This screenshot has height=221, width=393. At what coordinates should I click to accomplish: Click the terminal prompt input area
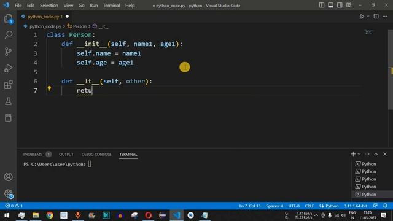pos(90,164)
